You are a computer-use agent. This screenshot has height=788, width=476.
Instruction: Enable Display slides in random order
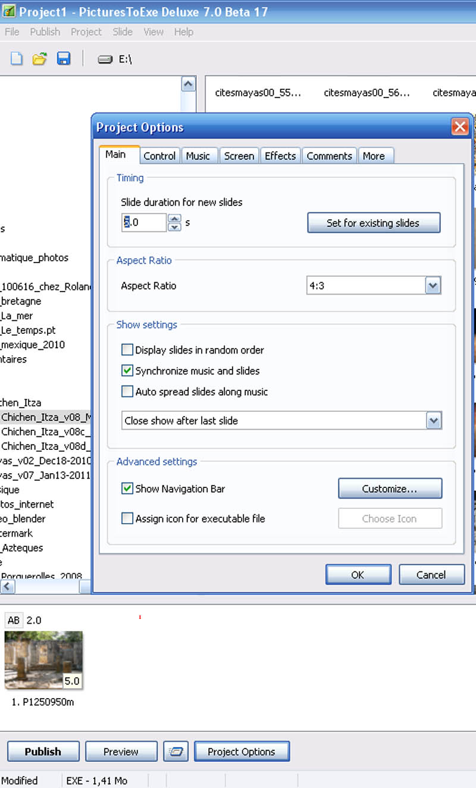click(127, 350)
